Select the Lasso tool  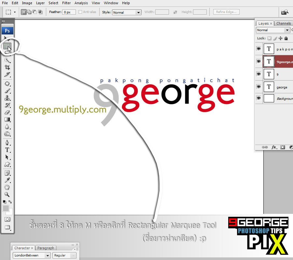coord(7,52)
